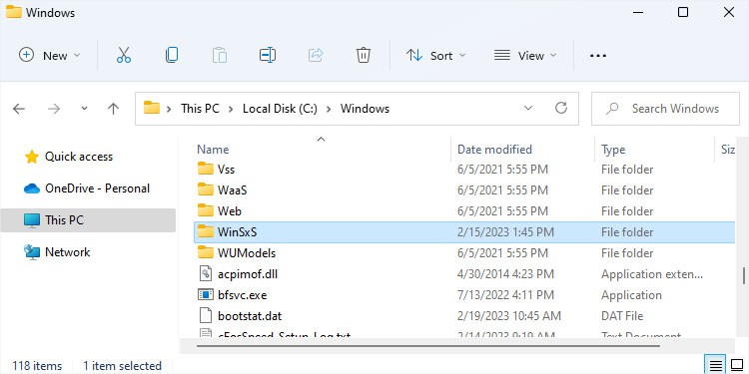This screenshot has height=374, width=749.
Task: Click date 2/15/2023 1:45 PM
Action: click(x=506, y=232)
